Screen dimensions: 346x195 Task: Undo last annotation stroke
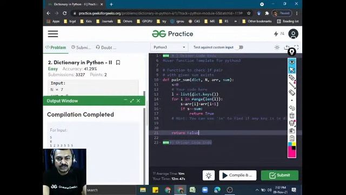point(292,108)
